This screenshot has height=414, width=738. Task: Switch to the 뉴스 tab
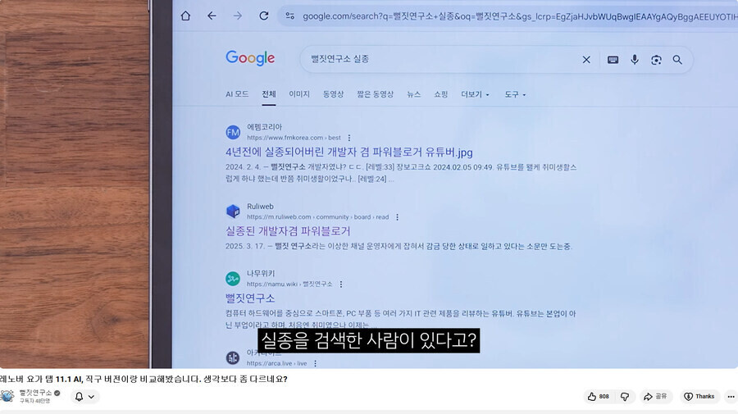(414, 94)
